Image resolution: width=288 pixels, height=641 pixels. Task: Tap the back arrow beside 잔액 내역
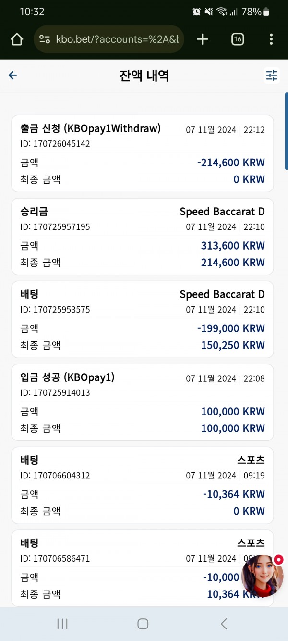[x=13, y=75]
